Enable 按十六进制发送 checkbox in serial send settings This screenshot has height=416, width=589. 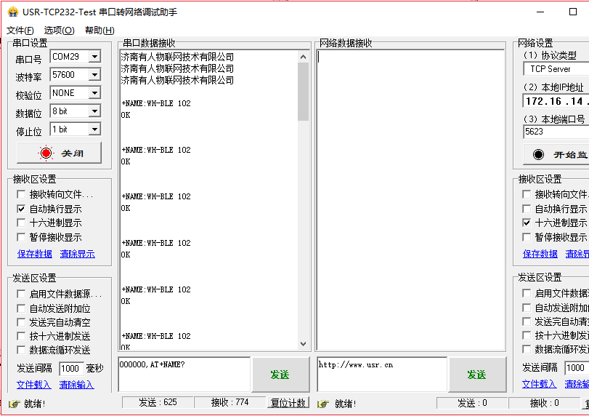point(21,336)
